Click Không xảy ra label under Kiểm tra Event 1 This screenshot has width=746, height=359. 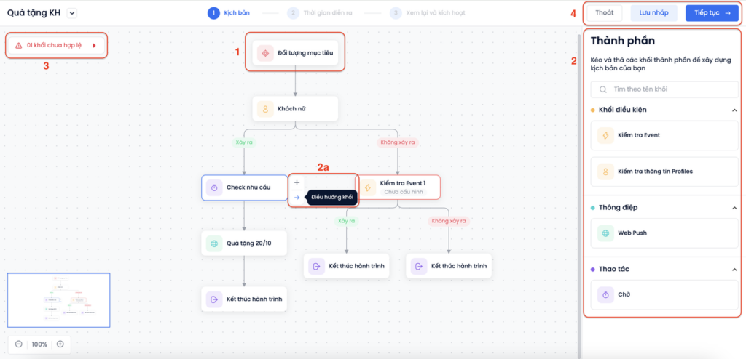coord(449,221)
